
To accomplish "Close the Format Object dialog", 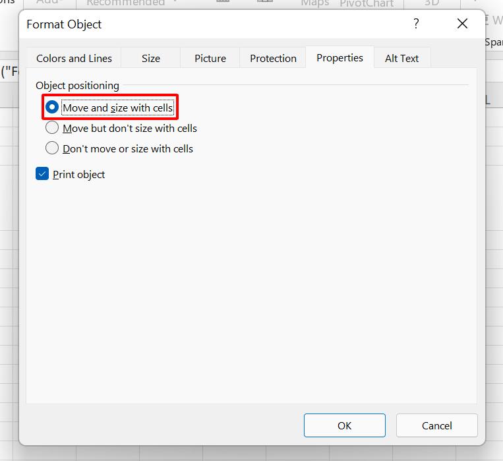I will 462,24.
